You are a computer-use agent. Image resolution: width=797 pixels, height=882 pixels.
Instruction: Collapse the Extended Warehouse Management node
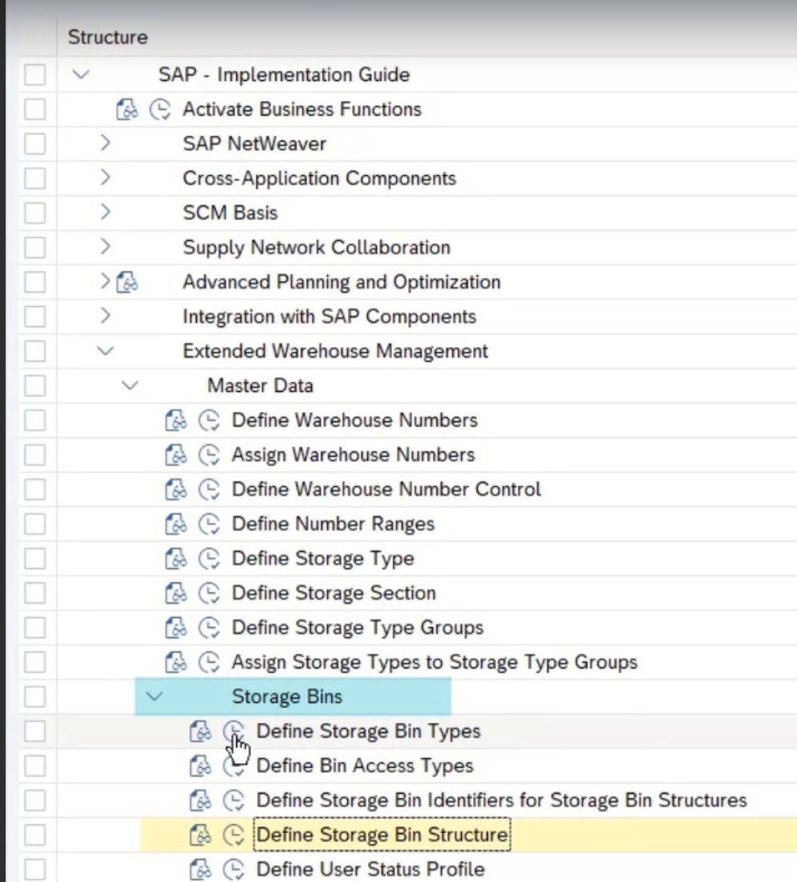[106, 351]
